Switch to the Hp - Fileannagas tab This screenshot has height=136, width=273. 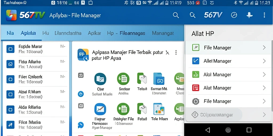[126, 33]
